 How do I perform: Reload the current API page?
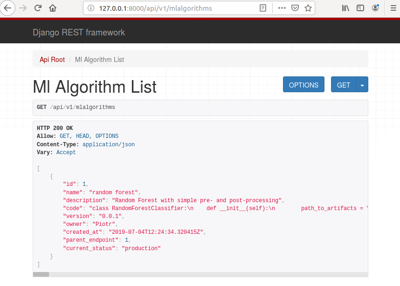coord(38,8)
